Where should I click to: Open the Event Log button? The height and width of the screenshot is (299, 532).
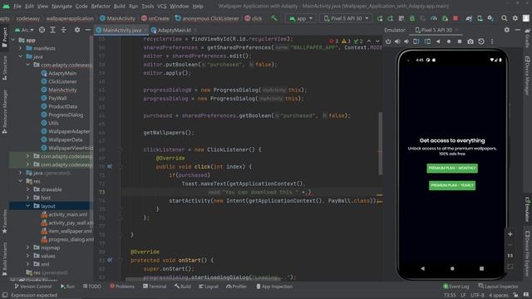[456, 287]
